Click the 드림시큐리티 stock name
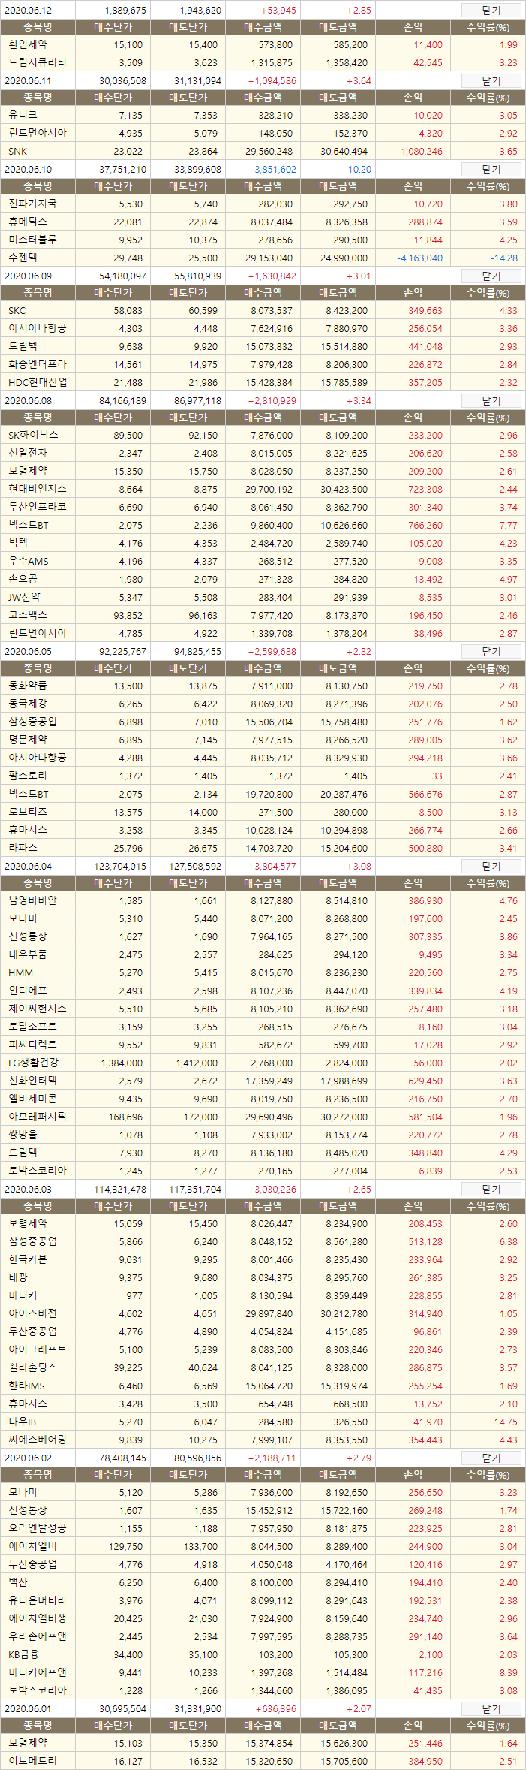 pyautogui.click(x=38, y=62)
